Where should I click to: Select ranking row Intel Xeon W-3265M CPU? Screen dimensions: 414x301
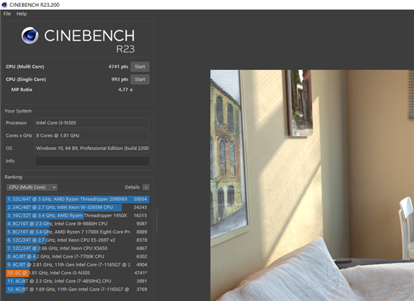pos(77,207)
